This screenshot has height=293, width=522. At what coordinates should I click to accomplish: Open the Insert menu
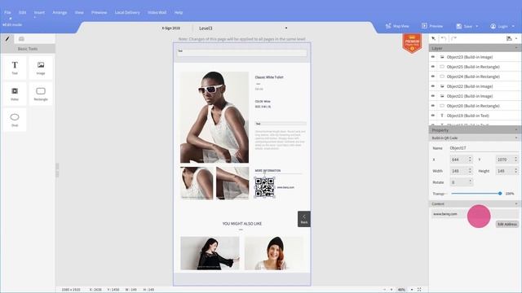coord(39,12)
